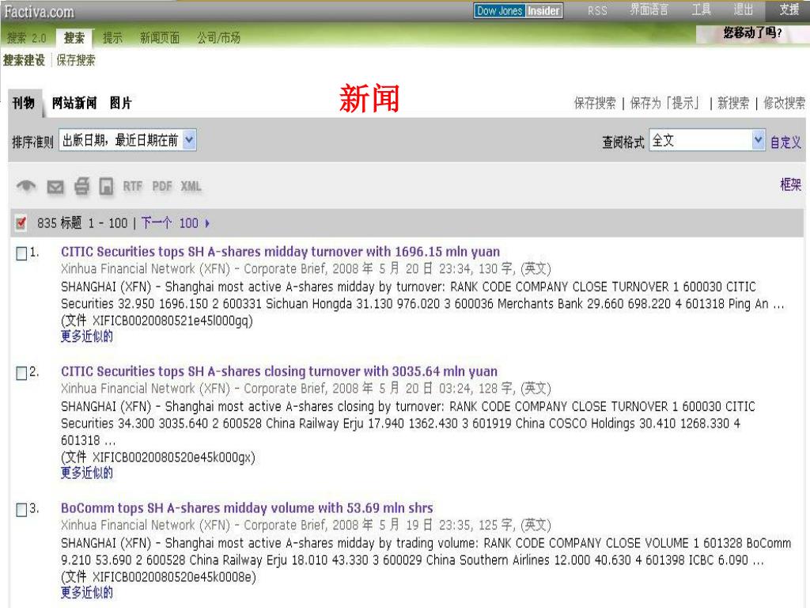
Task: Open the Dow Jones Insider badge
Action: pyautogui.click(x=518, y=10)
